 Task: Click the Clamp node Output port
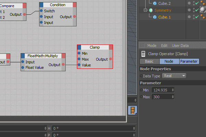click(x=111, y=59)
